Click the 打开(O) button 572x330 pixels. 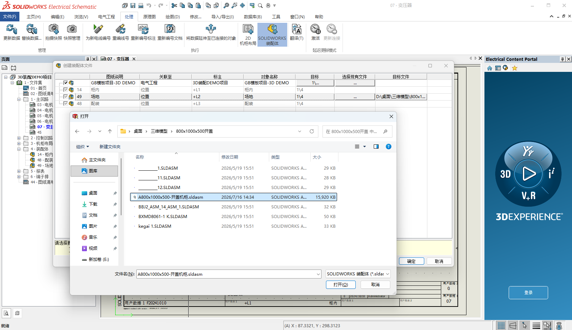coord(341,284)
